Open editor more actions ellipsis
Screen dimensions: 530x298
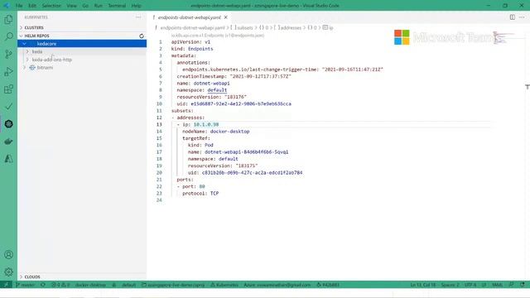click(522, 17)
